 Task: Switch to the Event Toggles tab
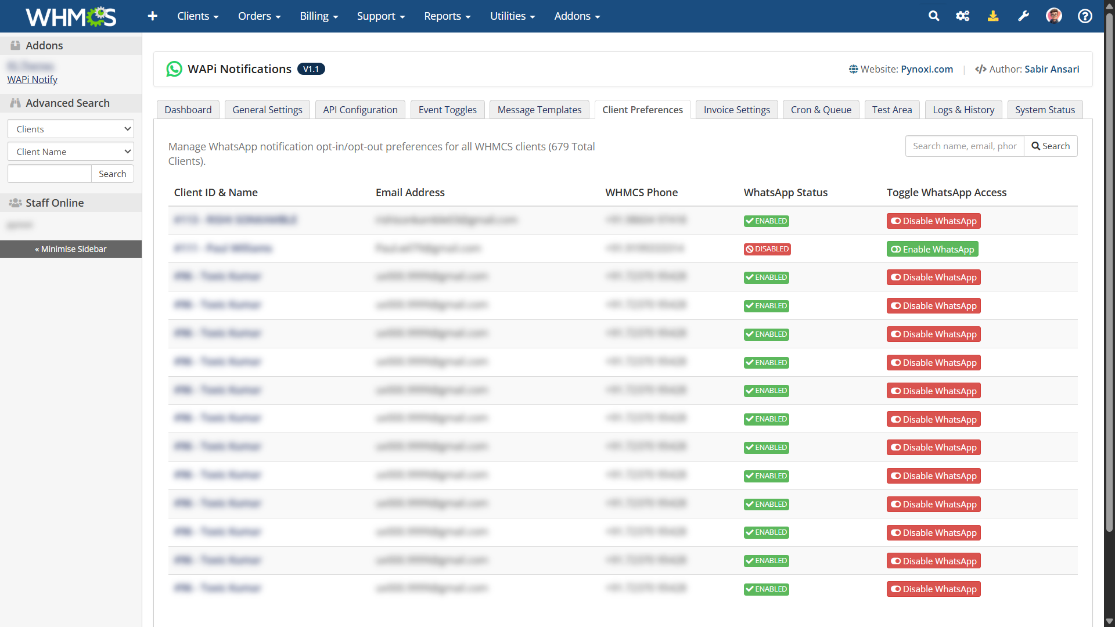point(447,110)
